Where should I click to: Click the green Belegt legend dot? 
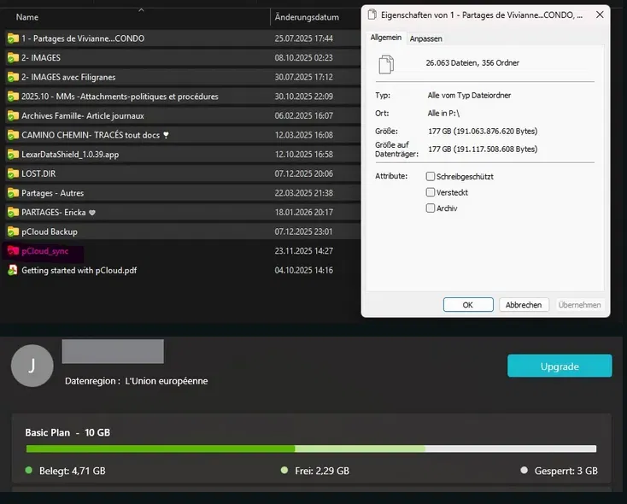(x=28, y=470)
